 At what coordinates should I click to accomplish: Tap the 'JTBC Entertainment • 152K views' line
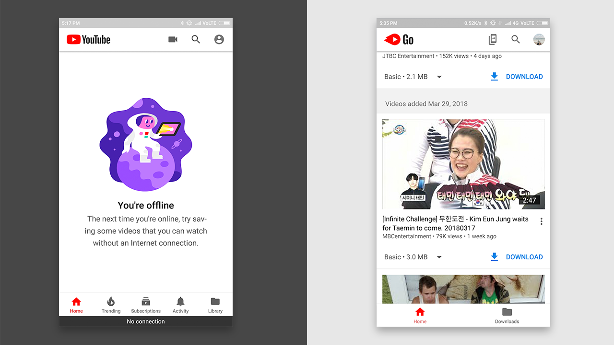[442, 56]
